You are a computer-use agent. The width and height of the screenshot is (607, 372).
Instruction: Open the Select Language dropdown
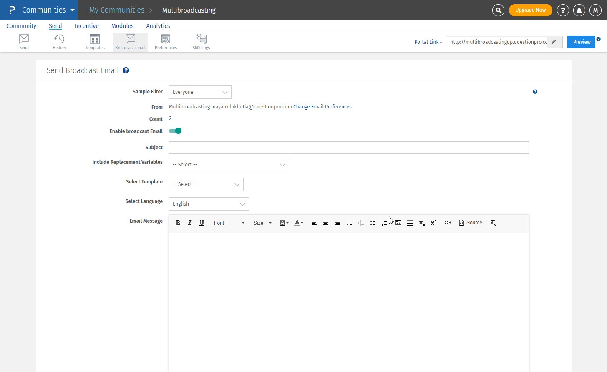pos(209,204)
